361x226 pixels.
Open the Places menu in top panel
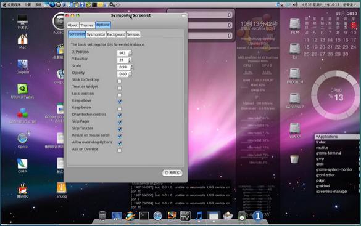click(27, 4)
